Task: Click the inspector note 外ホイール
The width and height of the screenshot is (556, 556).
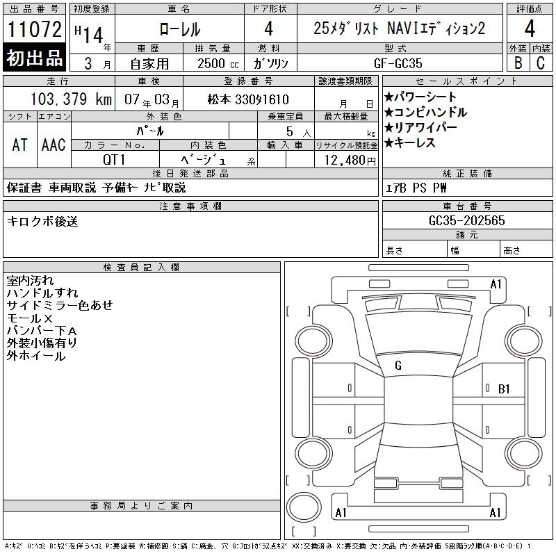Action: pos(36,356)
